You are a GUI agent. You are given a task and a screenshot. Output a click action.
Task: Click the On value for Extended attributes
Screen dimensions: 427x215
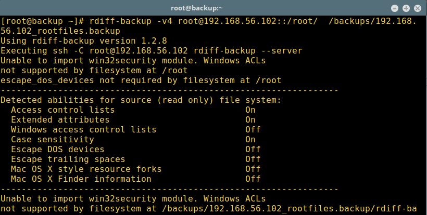point(250,120)
